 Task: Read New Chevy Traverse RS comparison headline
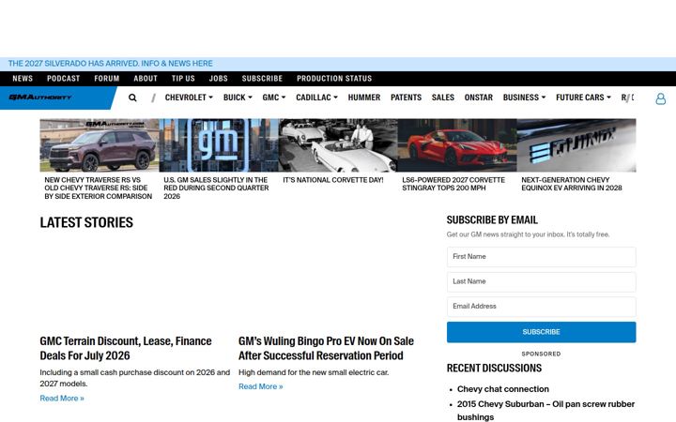pyautogui.click(x=99, y=188)
